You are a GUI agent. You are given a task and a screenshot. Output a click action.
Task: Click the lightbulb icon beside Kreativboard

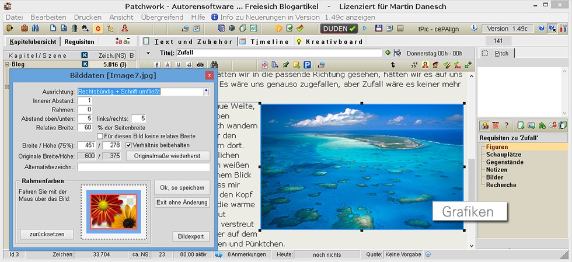coord(298,41)
